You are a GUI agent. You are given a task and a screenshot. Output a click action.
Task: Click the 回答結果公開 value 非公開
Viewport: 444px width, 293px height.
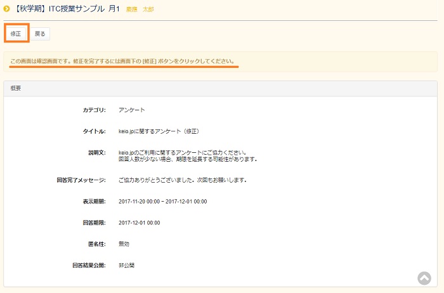point(127,265)
